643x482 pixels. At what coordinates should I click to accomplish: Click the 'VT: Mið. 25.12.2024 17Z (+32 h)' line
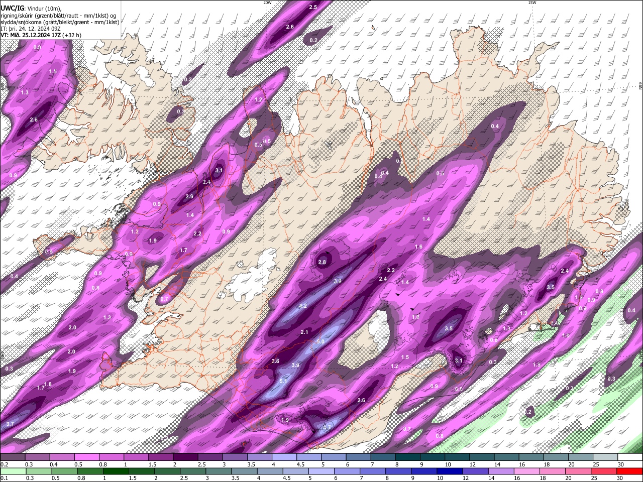click(x=41, y=35)
